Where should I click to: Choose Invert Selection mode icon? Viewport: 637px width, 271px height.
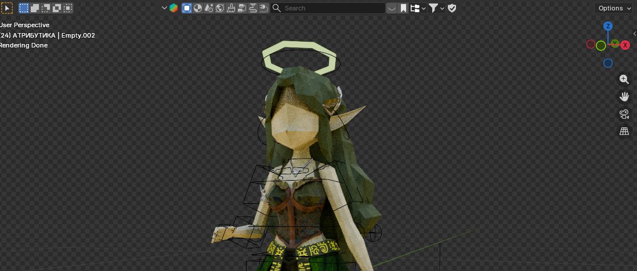tap(57, 8)
